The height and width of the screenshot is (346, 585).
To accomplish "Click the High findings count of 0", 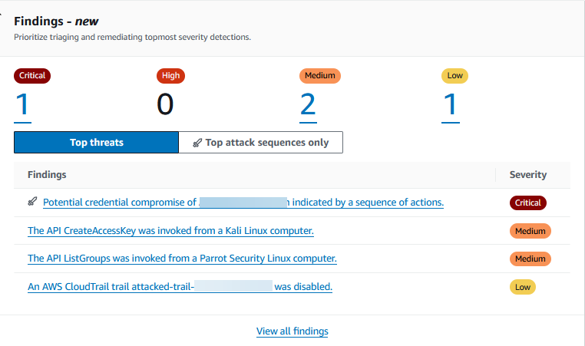I will [165, 104].
